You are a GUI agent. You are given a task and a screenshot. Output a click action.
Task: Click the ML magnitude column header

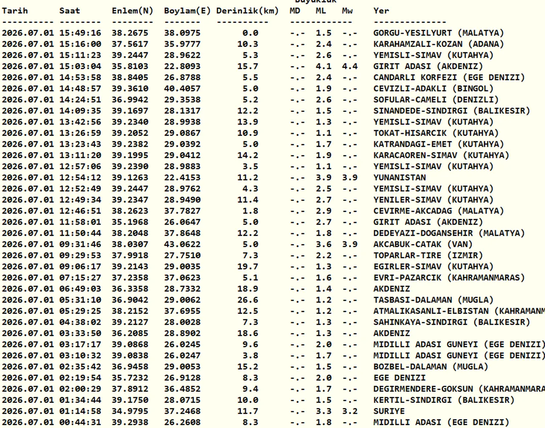[321, 11]
